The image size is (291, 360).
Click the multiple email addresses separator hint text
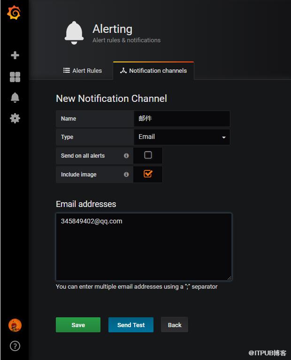point(137,286)
